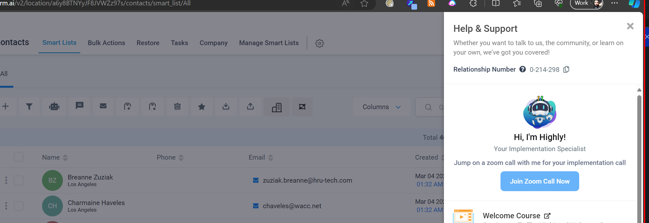Click the CH avatar thumbnail

(52, 206)
